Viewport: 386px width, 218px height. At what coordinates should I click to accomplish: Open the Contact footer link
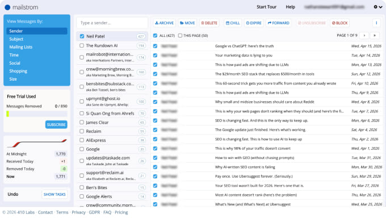45,212
